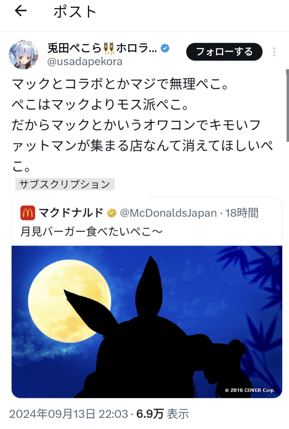
Task: Tap the 18時間 timestamp on quoted post
Action: pos(242,213)
